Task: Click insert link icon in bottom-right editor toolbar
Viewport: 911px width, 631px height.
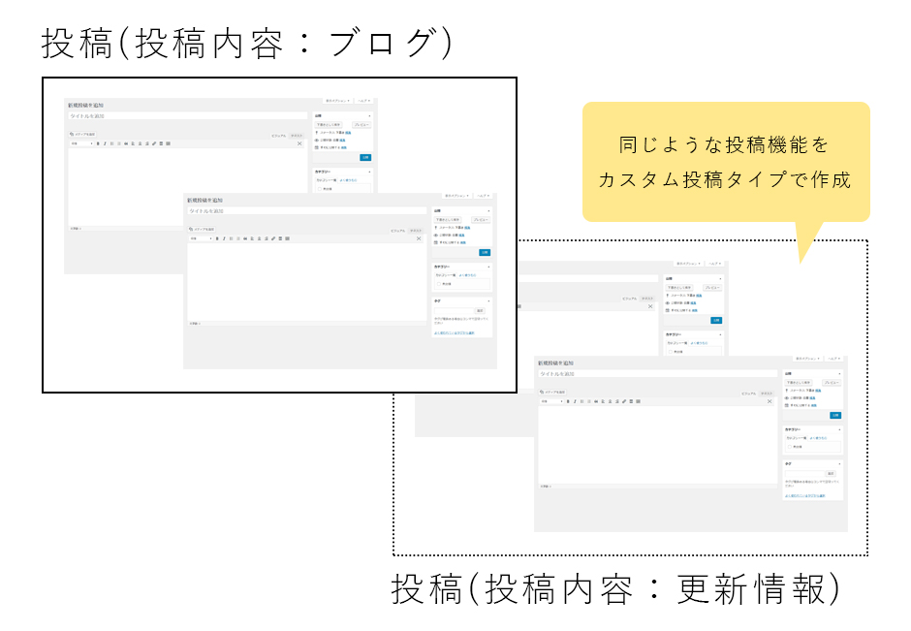Action: click(x=623, y=401)
